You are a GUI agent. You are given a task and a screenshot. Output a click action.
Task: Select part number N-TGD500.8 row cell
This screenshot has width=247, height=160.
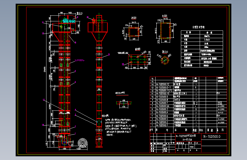tap(162, 100)
